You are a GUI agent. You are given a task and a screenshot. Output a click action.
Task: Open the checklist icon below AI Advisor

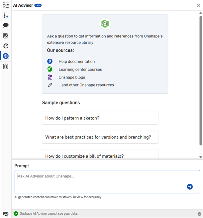(6, 67)
